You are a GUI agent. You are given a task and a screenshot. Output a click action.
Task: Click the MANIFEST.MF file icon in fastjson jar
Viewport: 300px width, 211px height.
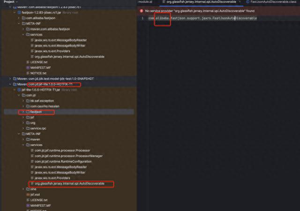click(28, 68)
